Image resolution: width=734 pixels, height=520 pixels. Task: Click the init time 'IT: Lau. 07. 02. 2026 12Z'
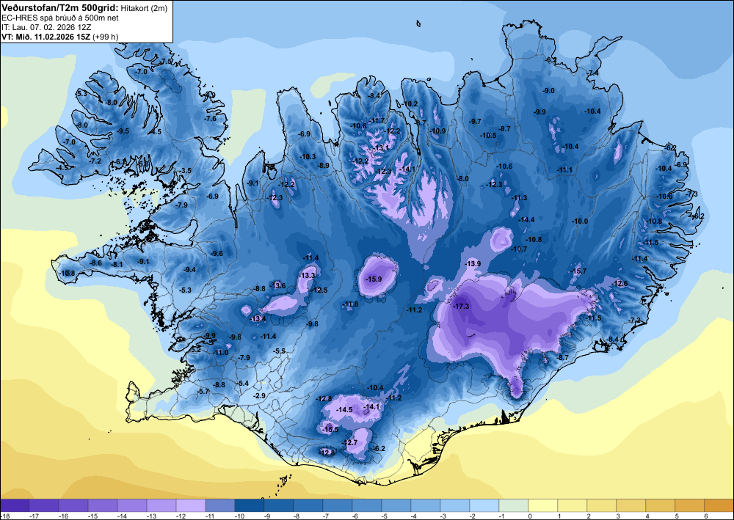click(x=46, y=27)
